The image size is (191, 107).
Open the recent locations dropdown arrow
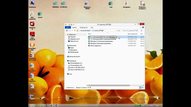pos(73,31)
